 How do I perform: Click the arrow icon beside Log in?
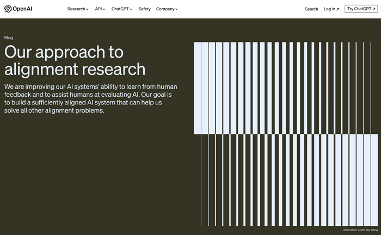[x=338, y=9]
